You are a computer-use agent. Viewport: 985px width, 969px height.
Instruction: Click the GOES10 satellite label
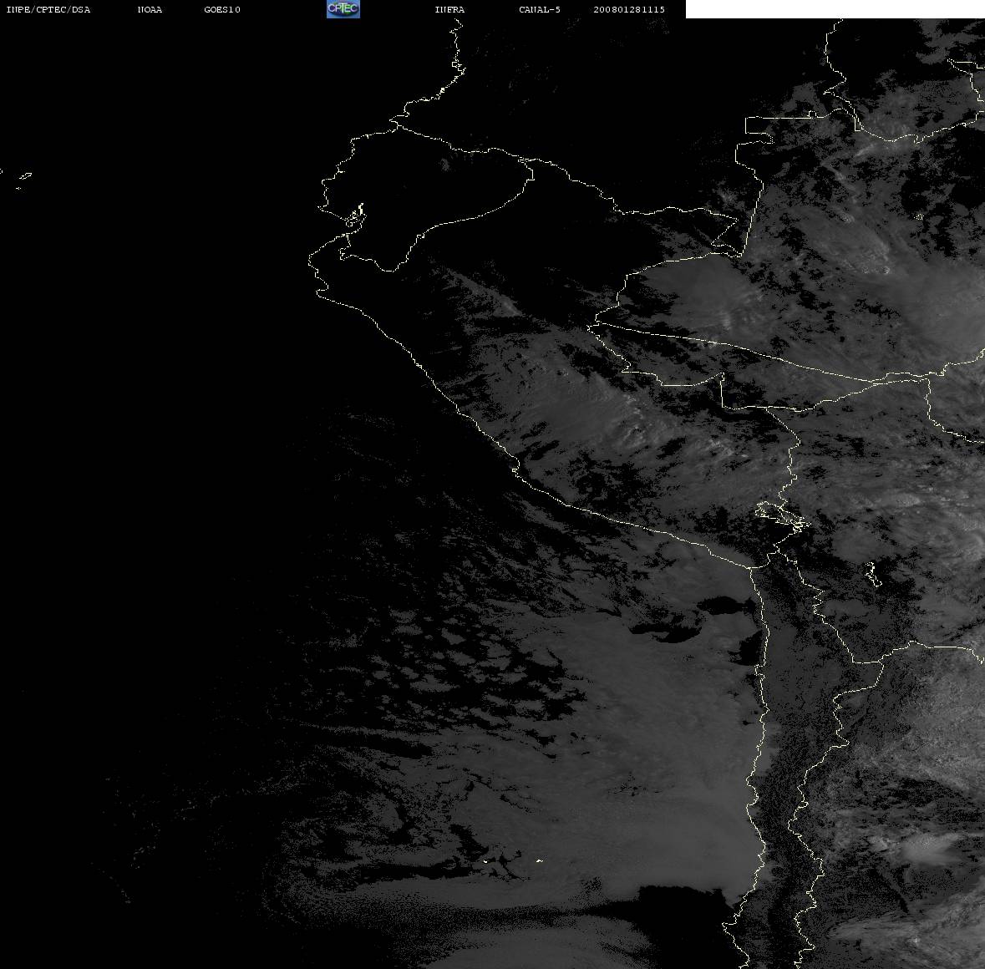(x=222, y=9)
